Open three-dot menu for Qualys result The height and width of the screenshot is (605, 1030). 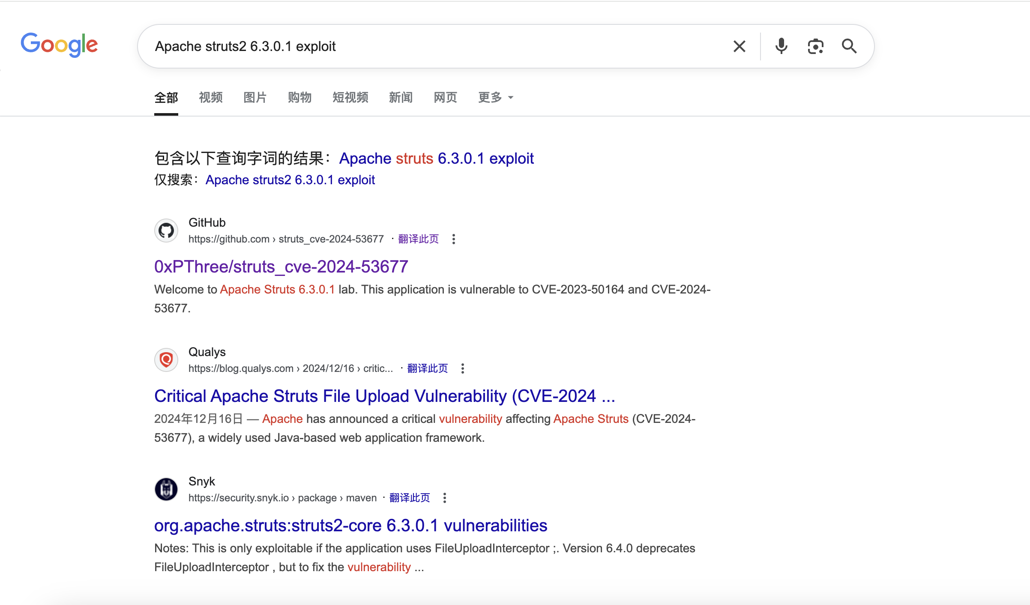click(x=463, y=368)
